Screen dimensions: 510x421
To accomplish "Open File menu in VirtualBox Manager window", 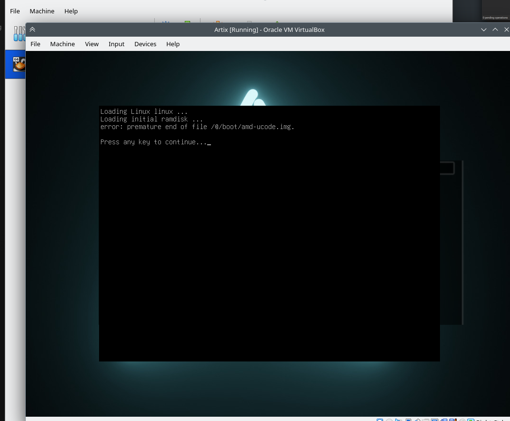I will click(x=15, y=11).
